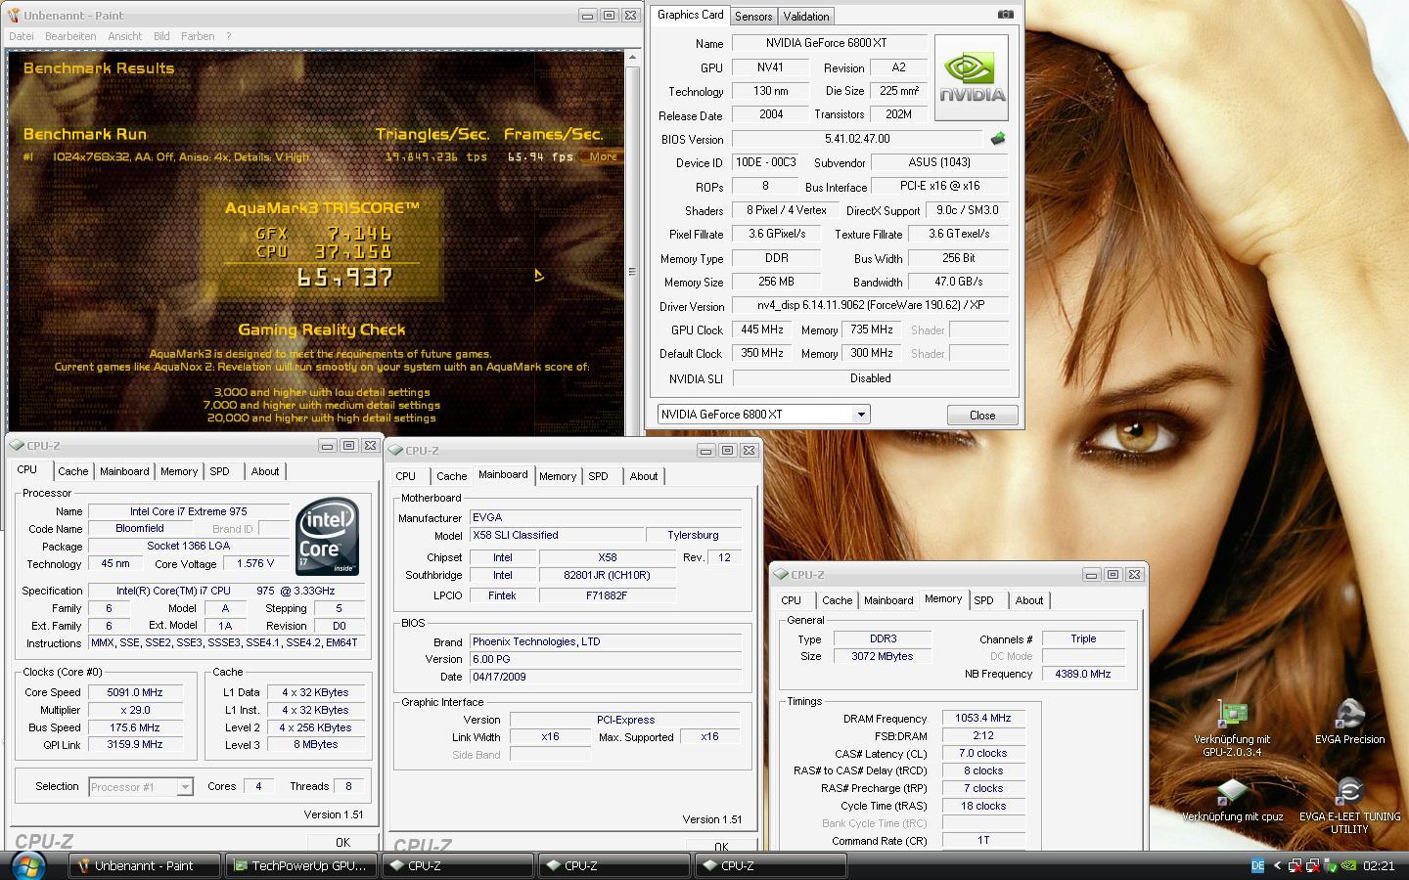Click the BIOS Version 5.41.02.47.00 field
1409x880 pixels.
pyautogui.click(x=857, y=139)
